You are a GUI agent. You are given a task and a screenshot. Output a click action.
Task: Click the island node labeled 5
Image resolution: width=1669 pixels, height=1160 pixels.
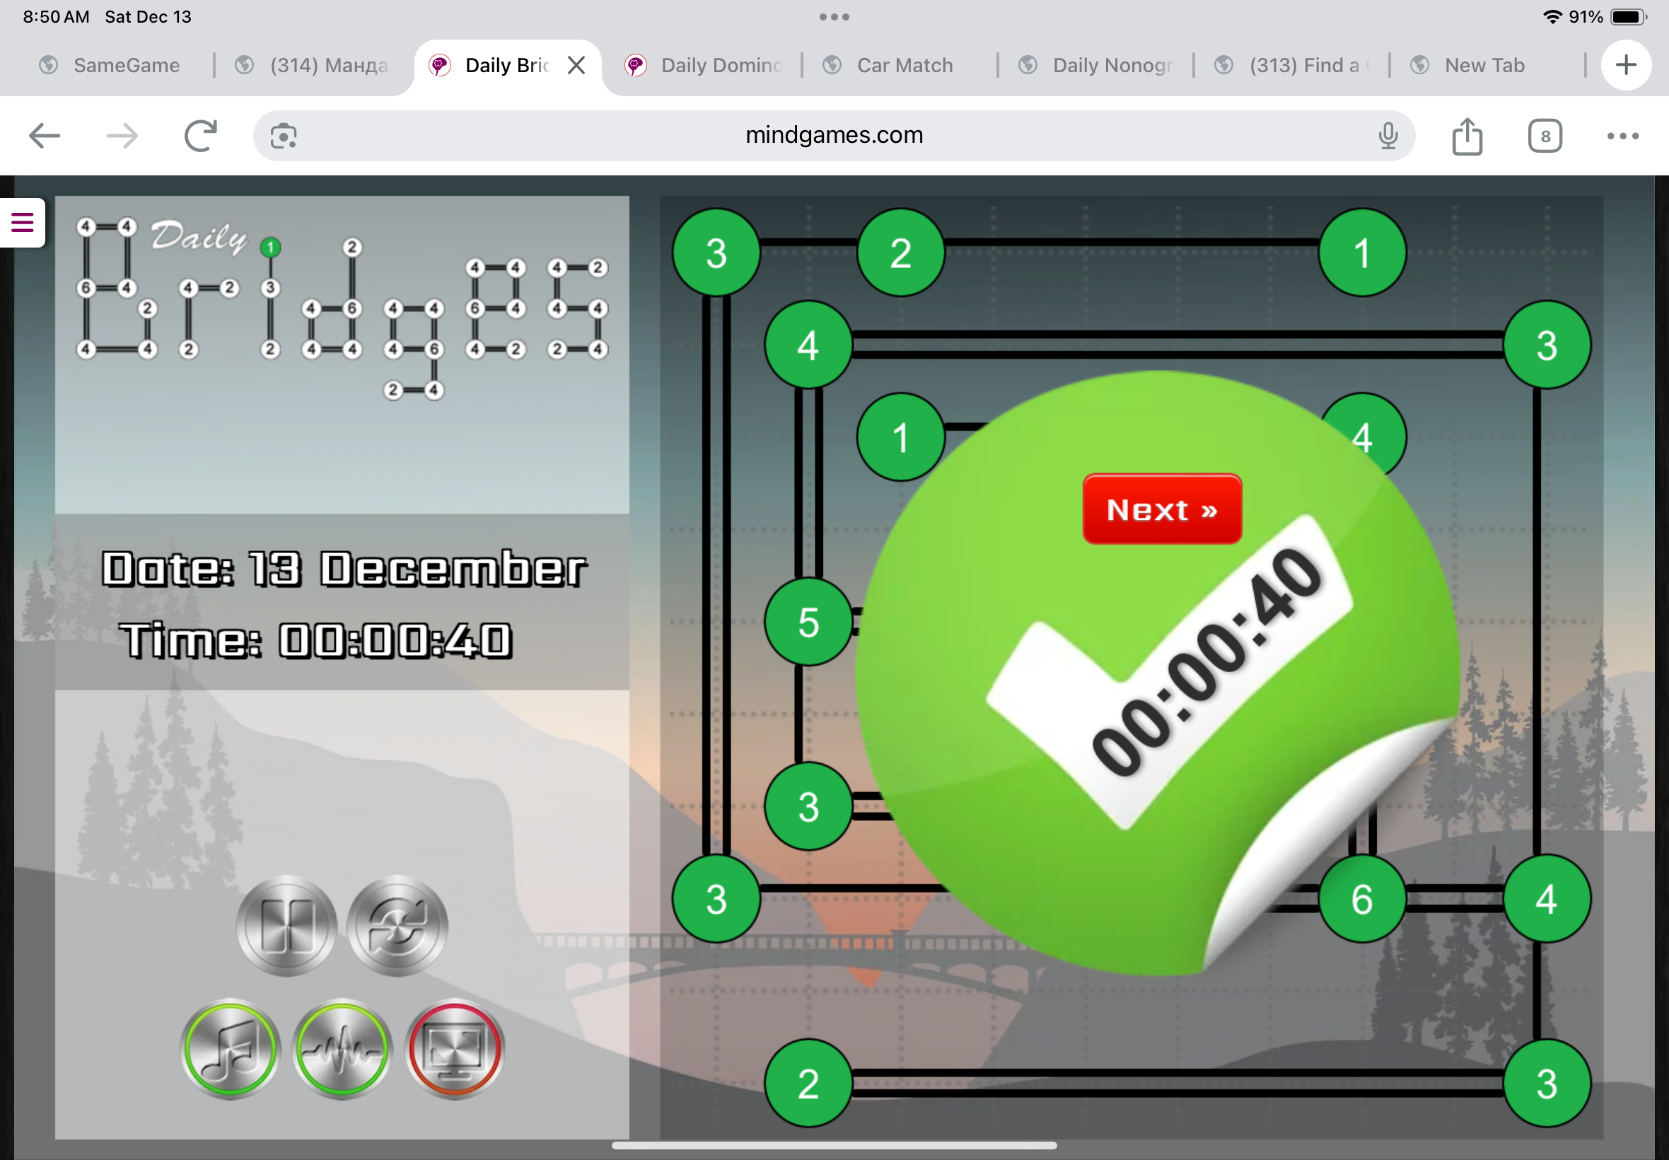click(x=808, y=622)
